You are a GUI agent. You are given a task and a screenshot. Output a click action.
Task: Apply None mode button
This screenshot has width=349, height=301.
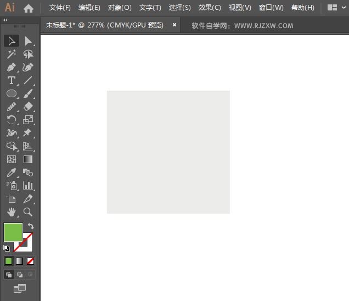pyautogui.click(x=30, y=261)
